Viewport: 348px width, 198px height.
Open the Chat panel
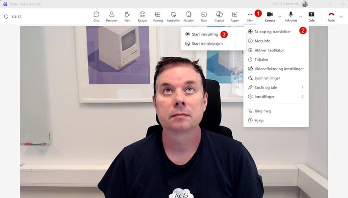pyautogui.click(x=96, y=16)
